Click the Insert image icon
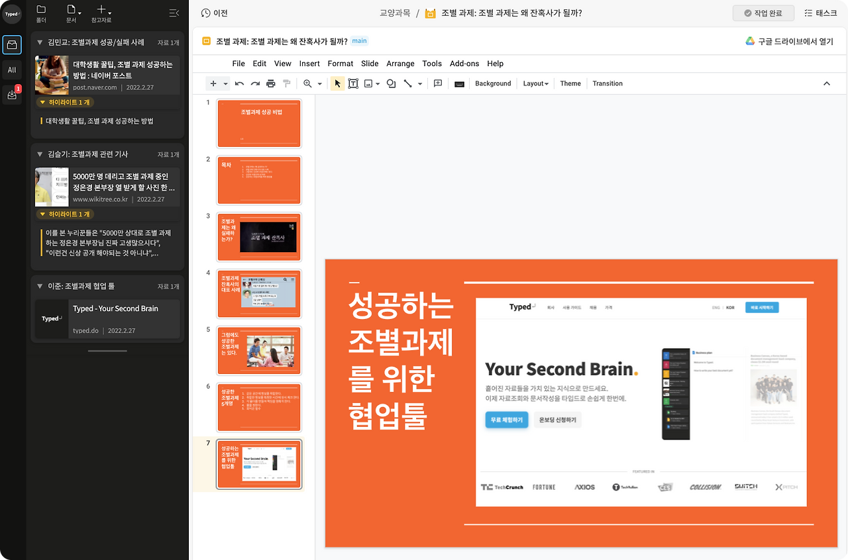Screen dimensions: 848x560 [x=368, y=83]
